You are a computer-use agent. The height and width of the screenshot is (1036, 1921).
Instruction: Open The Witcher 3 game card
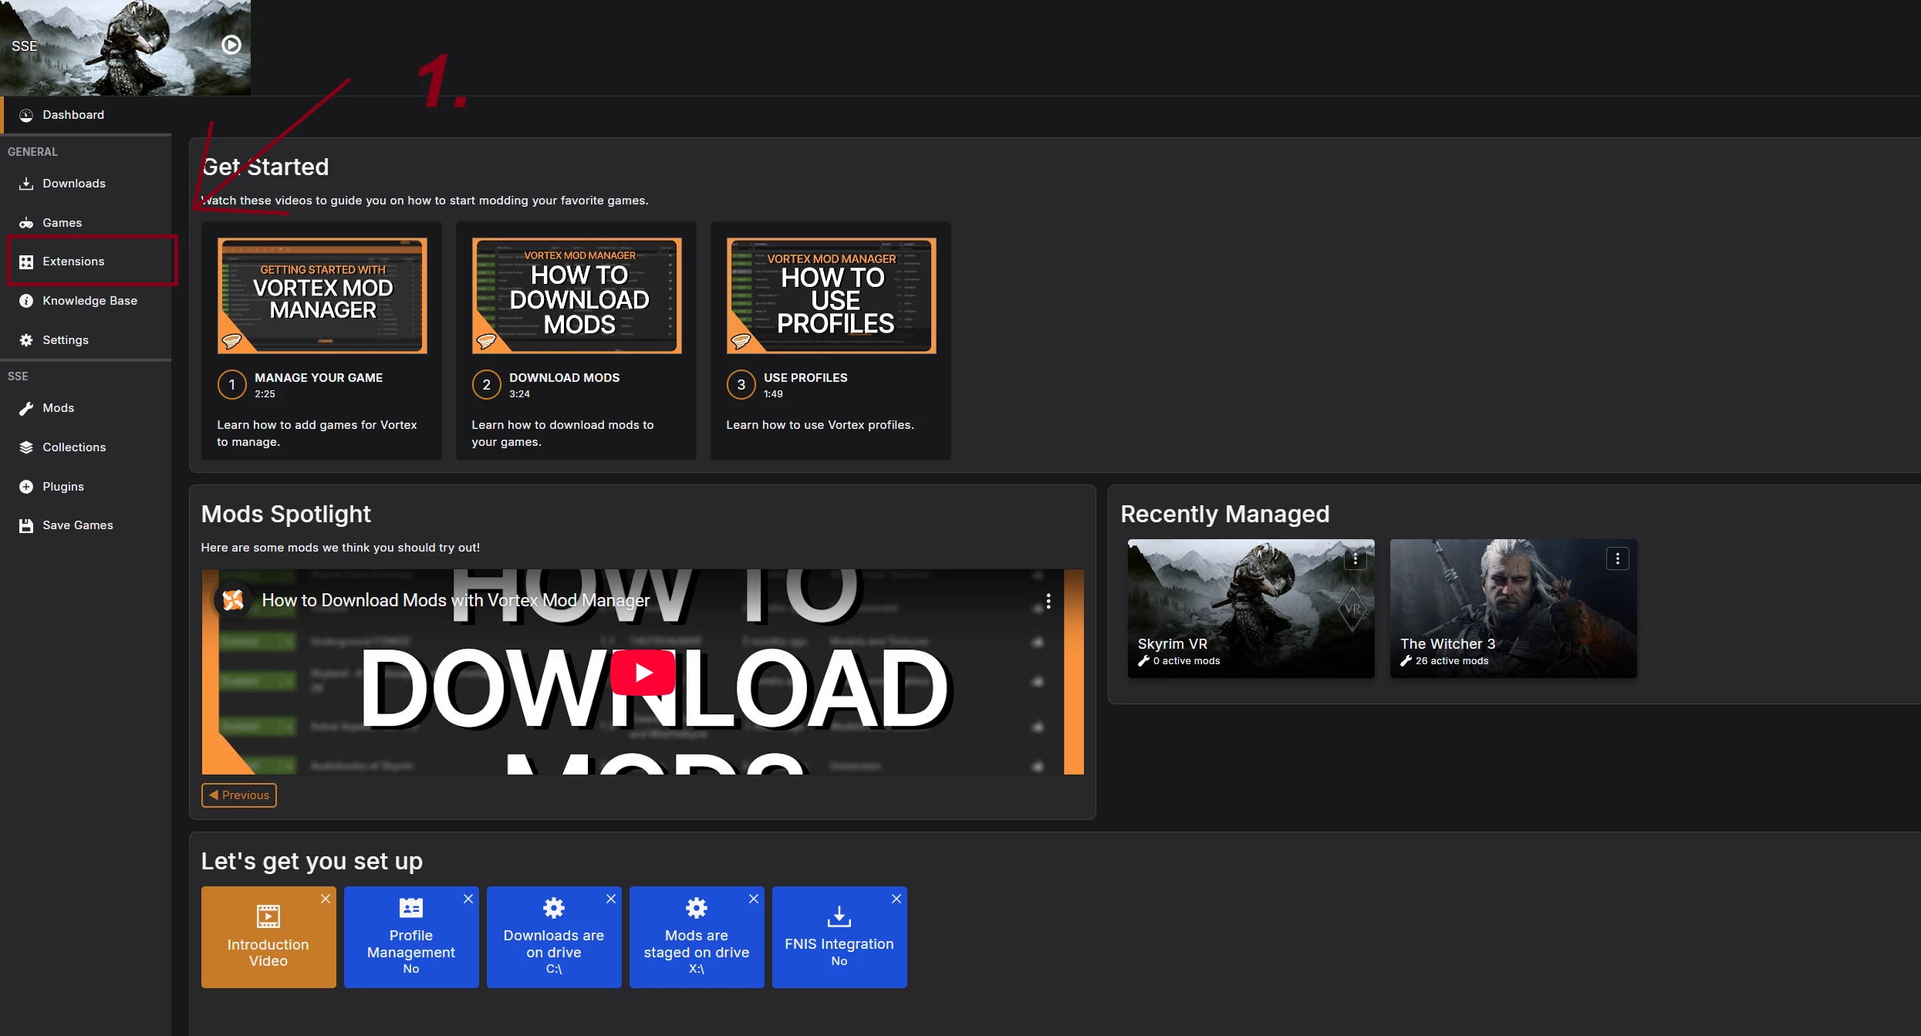click(1513, 609)
